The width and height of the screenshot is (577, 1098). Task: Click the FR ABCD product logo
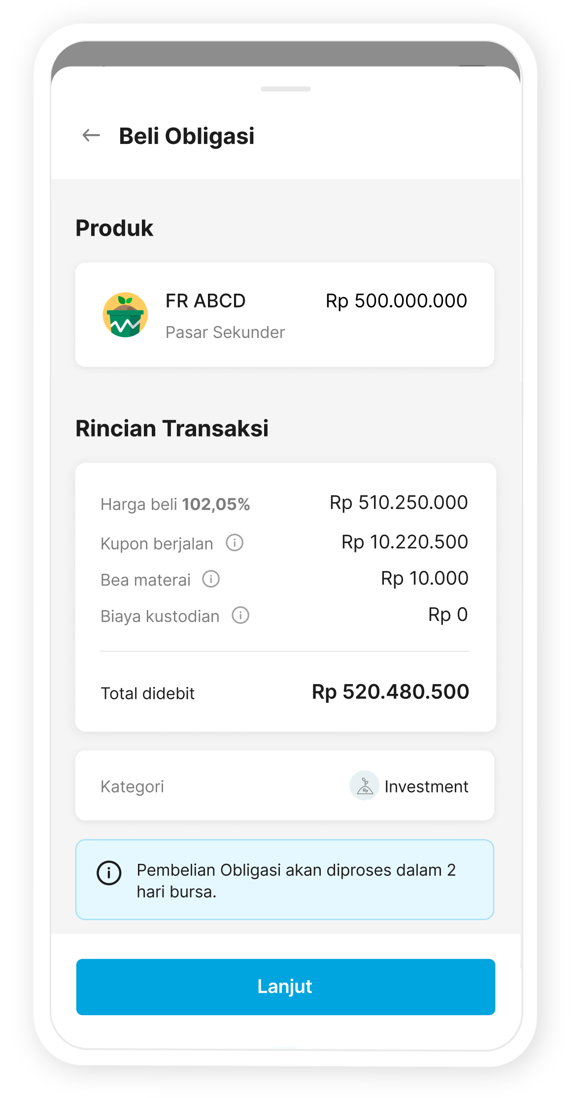point(125,315)
